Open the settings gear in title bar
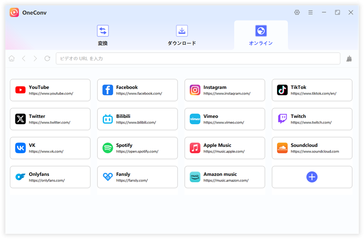Viewport: 364px width, 239px height. (297, 13)
